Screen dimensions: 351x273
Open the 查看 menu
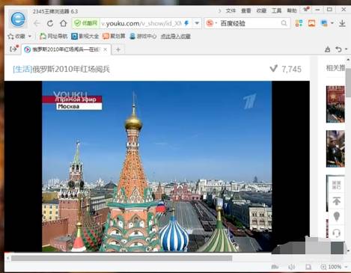pos(246,10)
